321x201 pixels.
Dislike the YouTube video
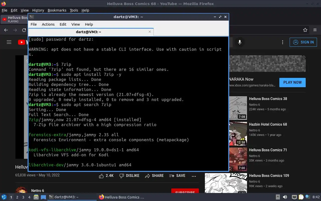(x=129, y=176)
